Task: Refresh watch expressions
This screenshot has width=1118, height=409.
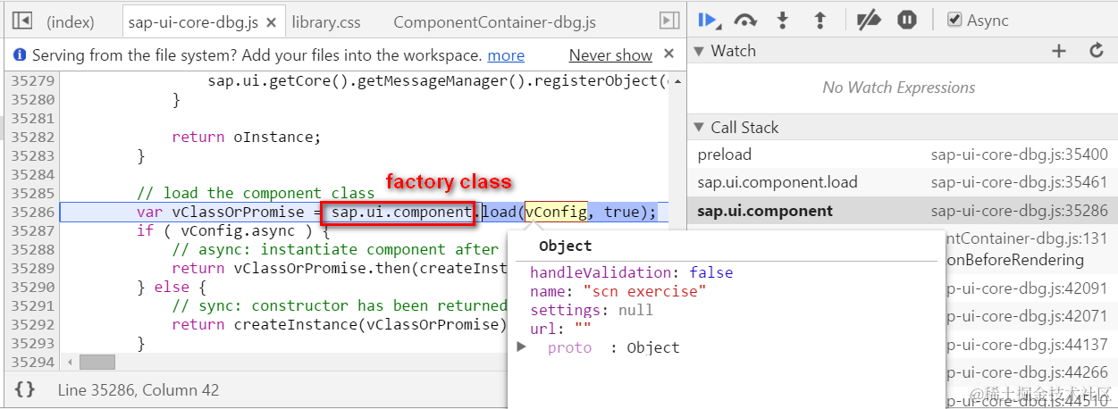Action: (x=1097, y=51)
